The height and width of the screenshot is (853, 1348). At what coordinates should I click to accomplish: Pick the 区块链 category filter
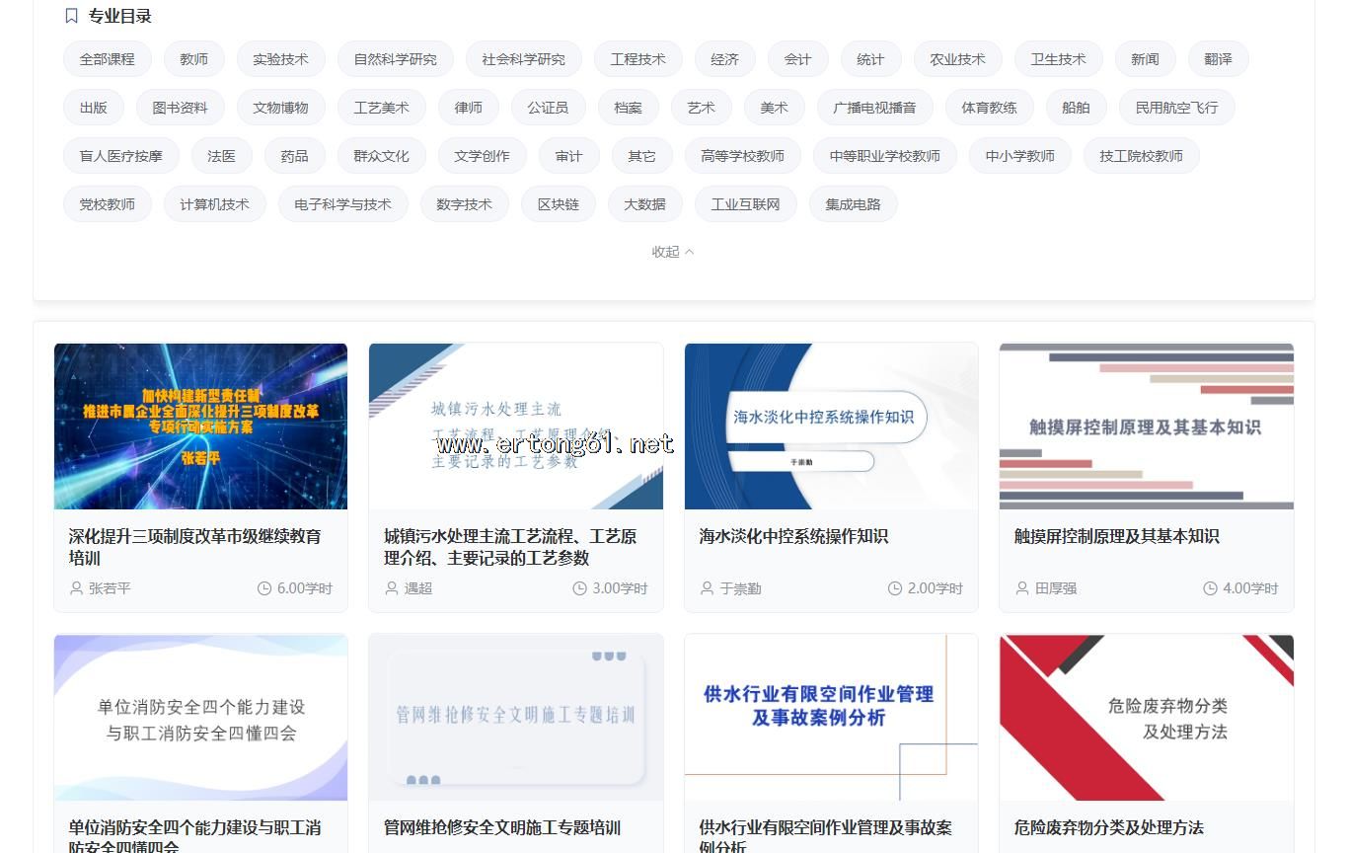pos(559,204)
